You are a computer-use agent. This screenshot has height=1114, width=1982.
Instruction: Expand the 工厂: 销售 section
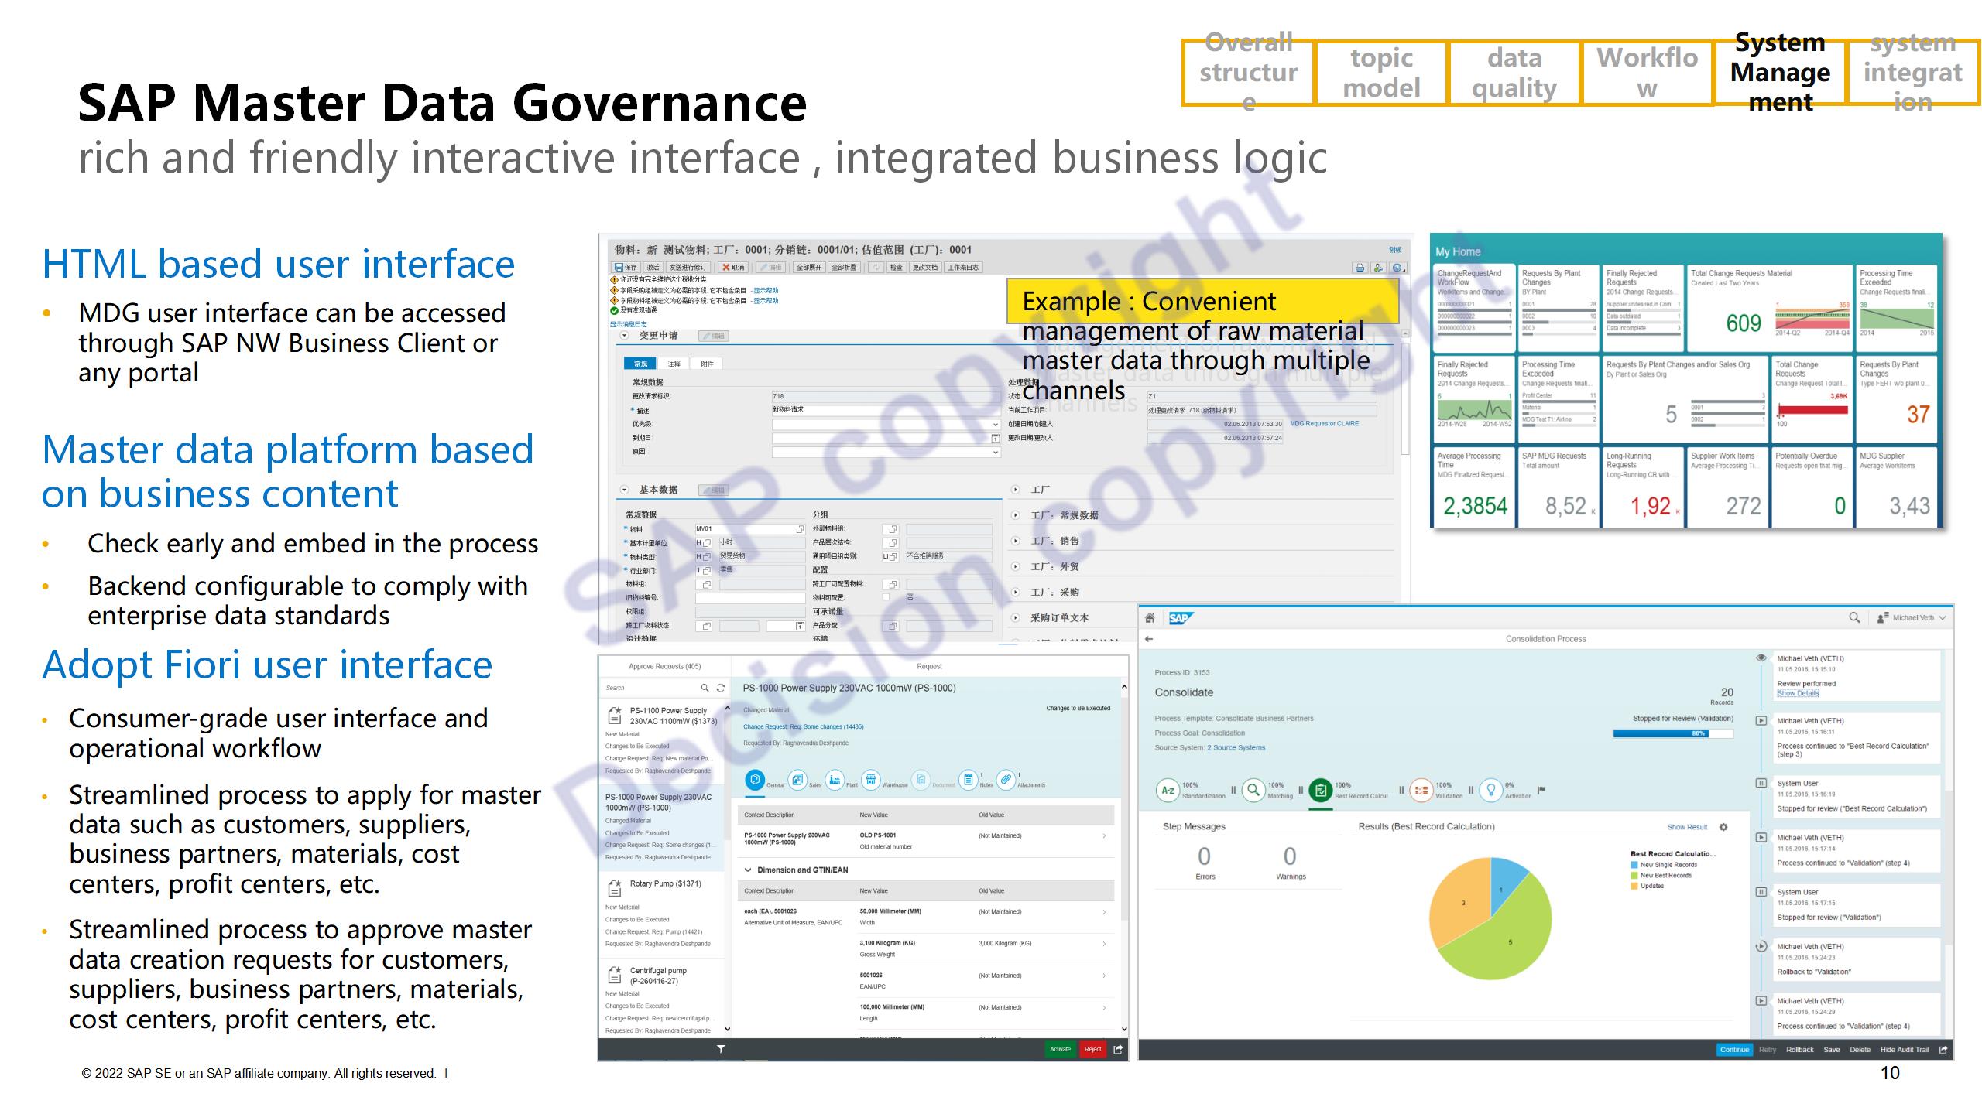[x=1015, y=541]
